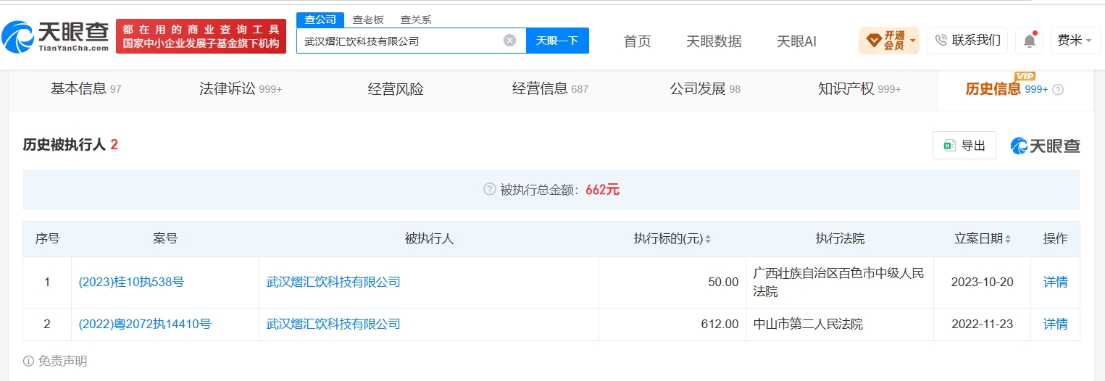Click the 2023-10-20 date cell

(x=982, y=282)
